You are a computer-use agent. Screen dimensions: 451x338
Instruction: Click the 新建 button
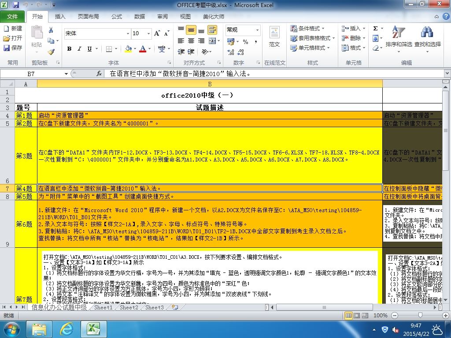(13, 29)
